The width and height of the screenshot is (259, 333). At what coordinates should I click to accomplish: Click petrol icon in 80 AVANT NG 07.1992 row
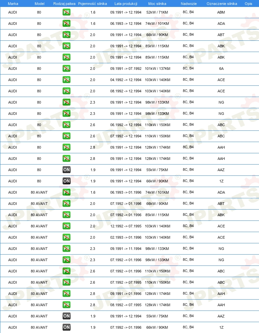point(67,260)
